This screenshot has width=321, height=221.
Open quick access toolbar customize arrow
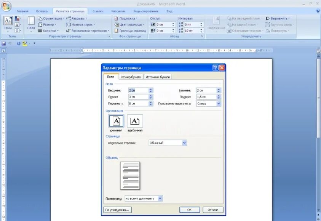click(x=34, y=43)
